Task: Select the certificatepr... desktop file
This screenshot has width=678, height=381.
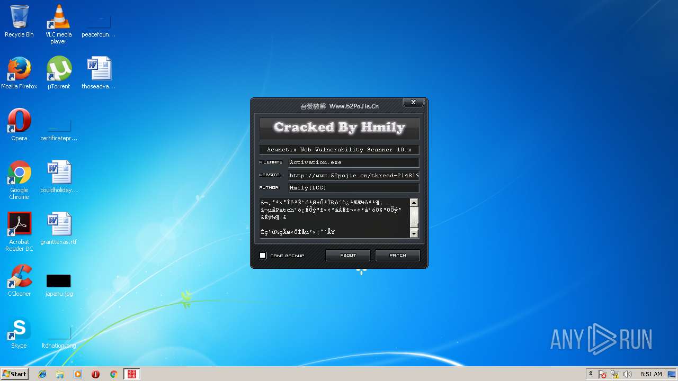Action: pos(58,130)
